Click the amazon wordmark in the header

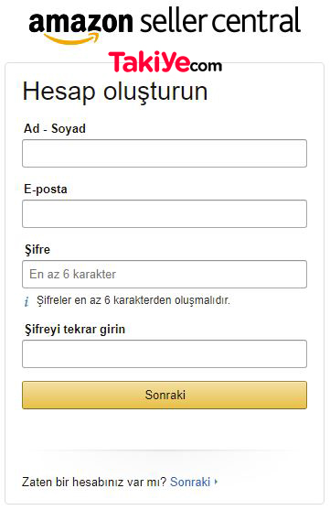click(80, 22)
